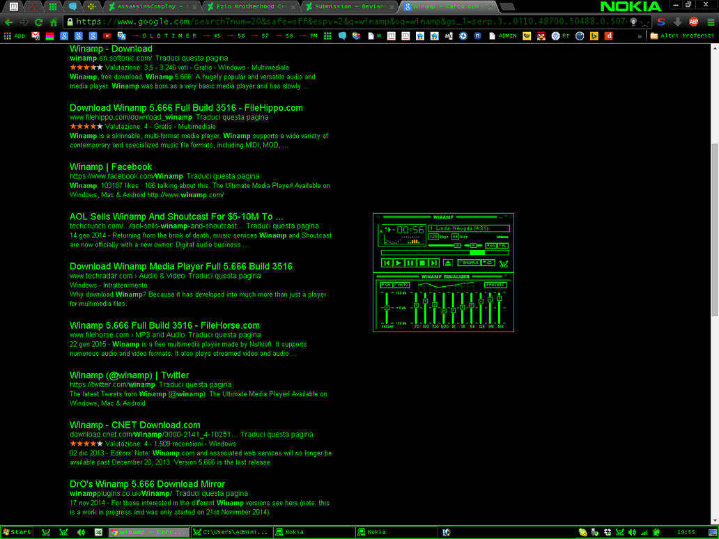Expand the bookmarks bar overflow chevron
Image resolution: width=719 pixels, height=539 pixels.
click(x=640, y=36)
